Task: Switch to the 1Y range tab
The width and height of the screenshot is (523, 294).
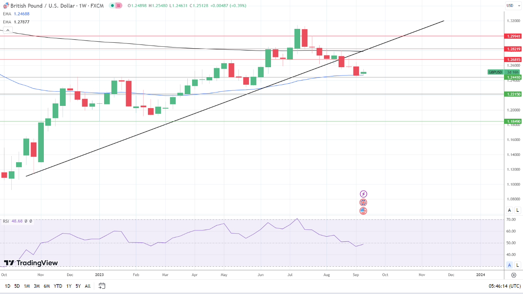Action: pos(68,286)
